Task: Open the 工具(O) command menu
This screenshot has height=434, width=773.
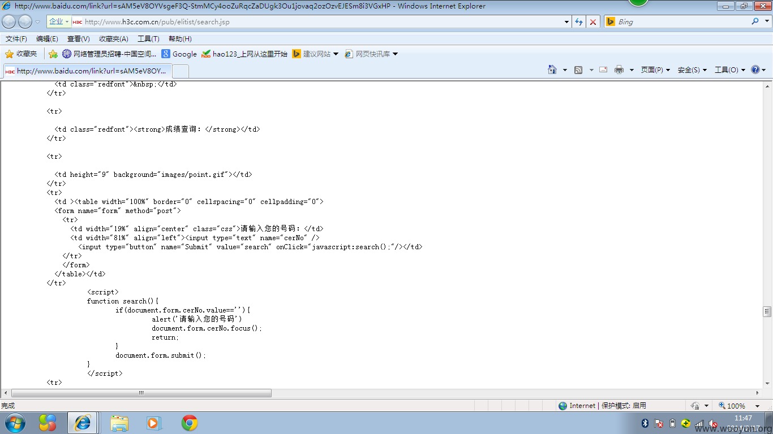Action: click(x=730, y=70)
